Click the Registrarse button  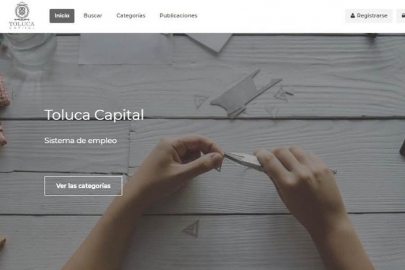369,16
